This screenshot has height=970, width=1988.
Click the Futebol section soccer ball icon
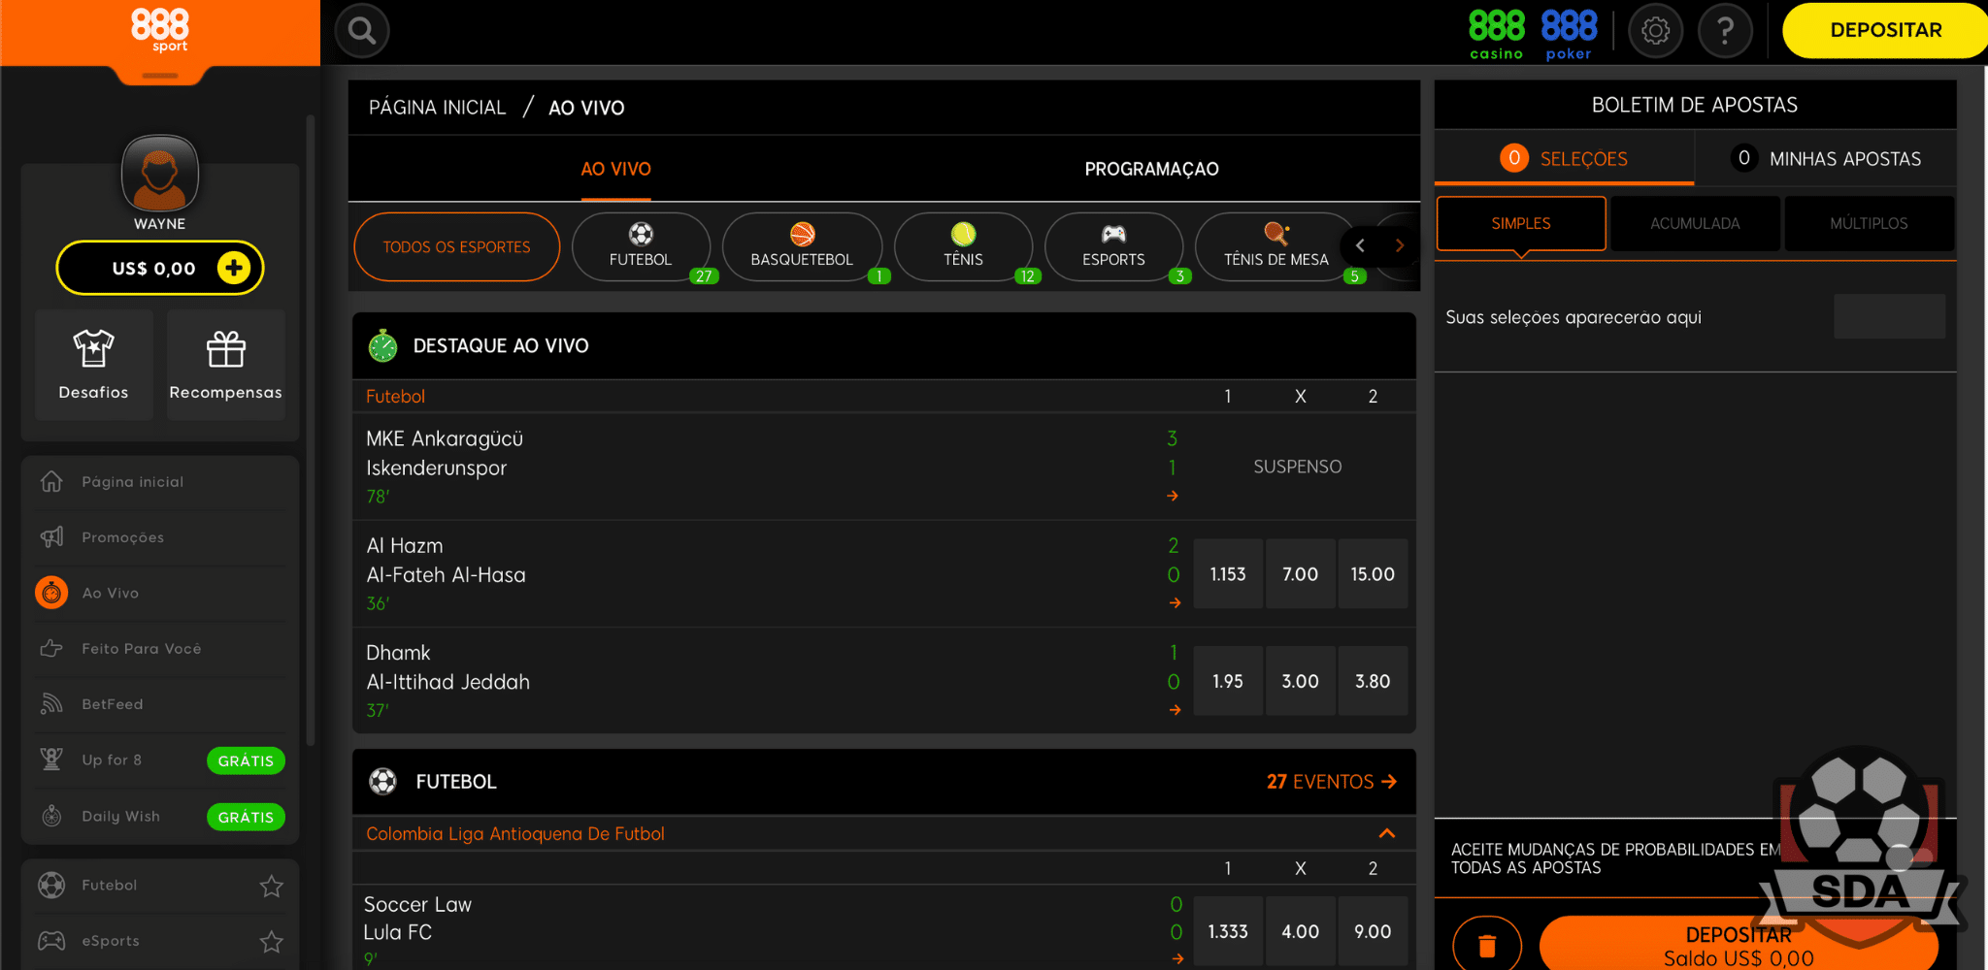pyautogui.click(x=383, y=781)
